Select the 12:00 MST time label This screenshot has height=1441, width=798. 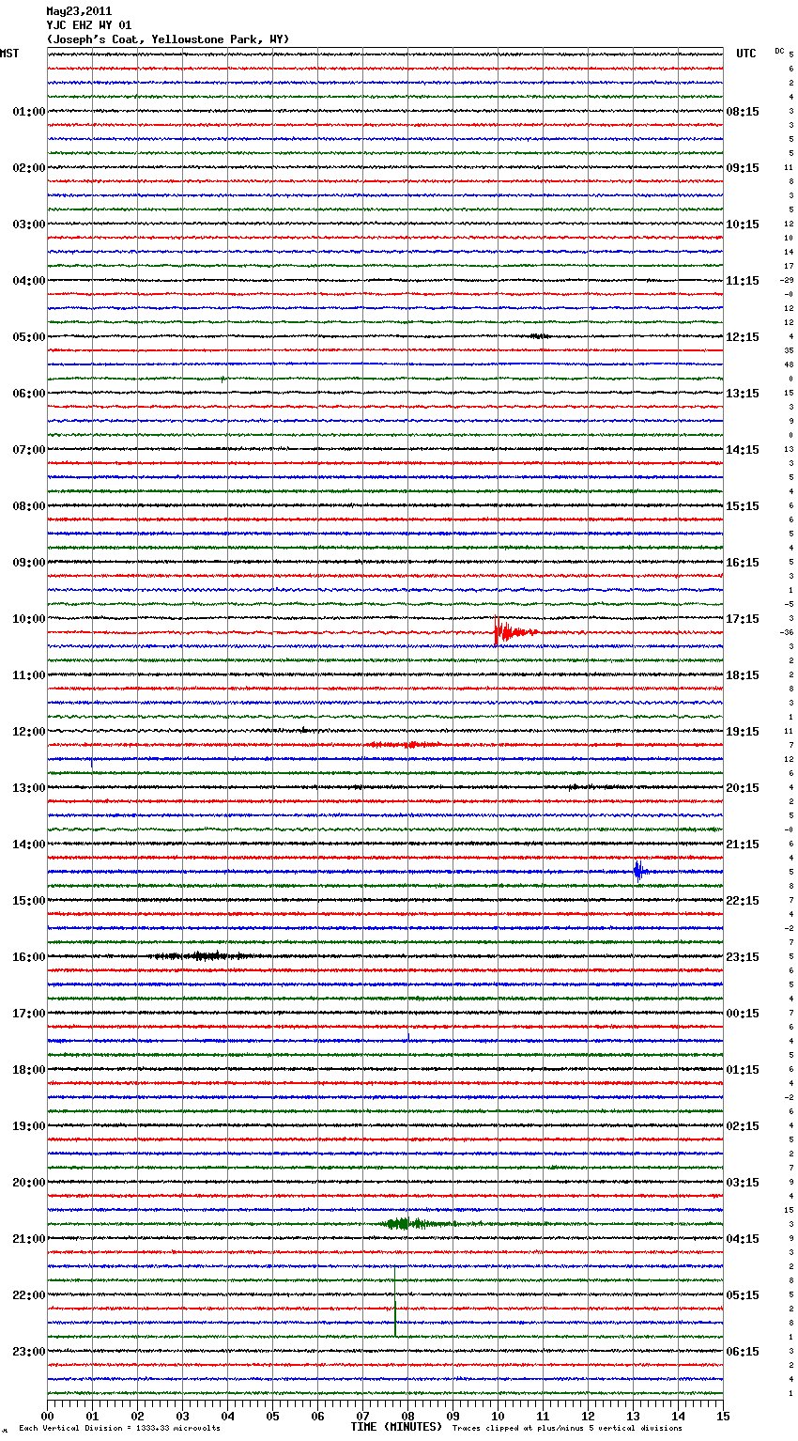[29, 732]
